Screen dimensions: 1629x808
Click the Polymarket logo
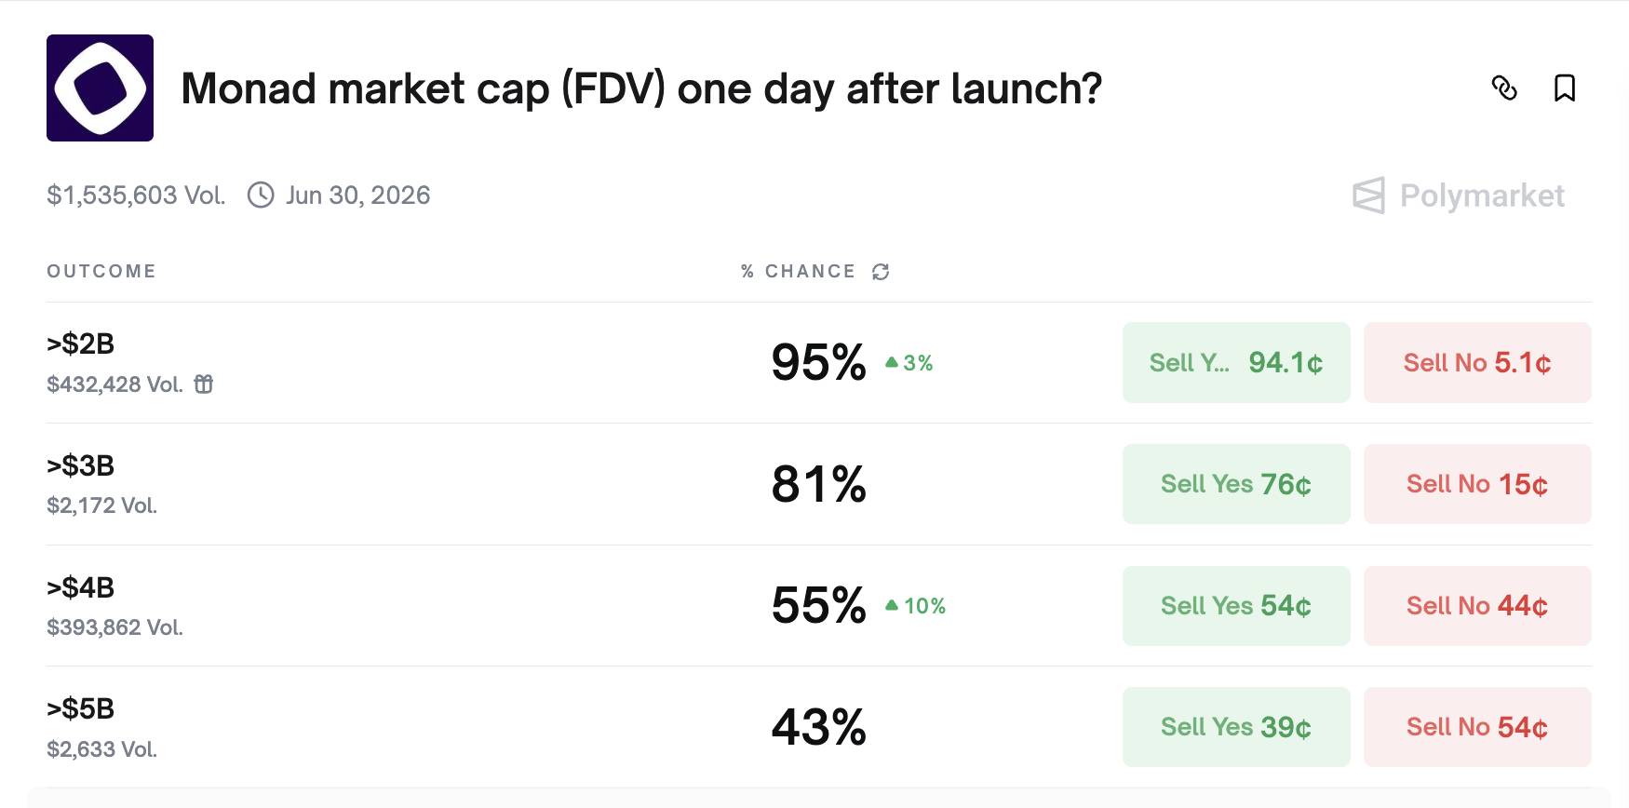point(1459,195)
